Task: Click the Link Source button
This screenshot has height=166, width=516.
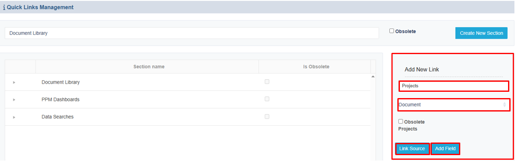Action: click(x=412, y=149)
